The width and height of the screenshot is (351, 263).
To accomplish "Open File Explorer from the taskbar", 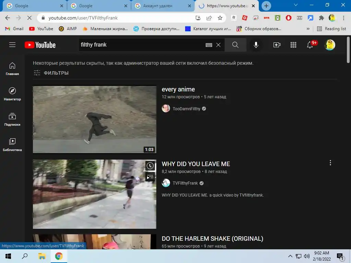I will point(42,256).
